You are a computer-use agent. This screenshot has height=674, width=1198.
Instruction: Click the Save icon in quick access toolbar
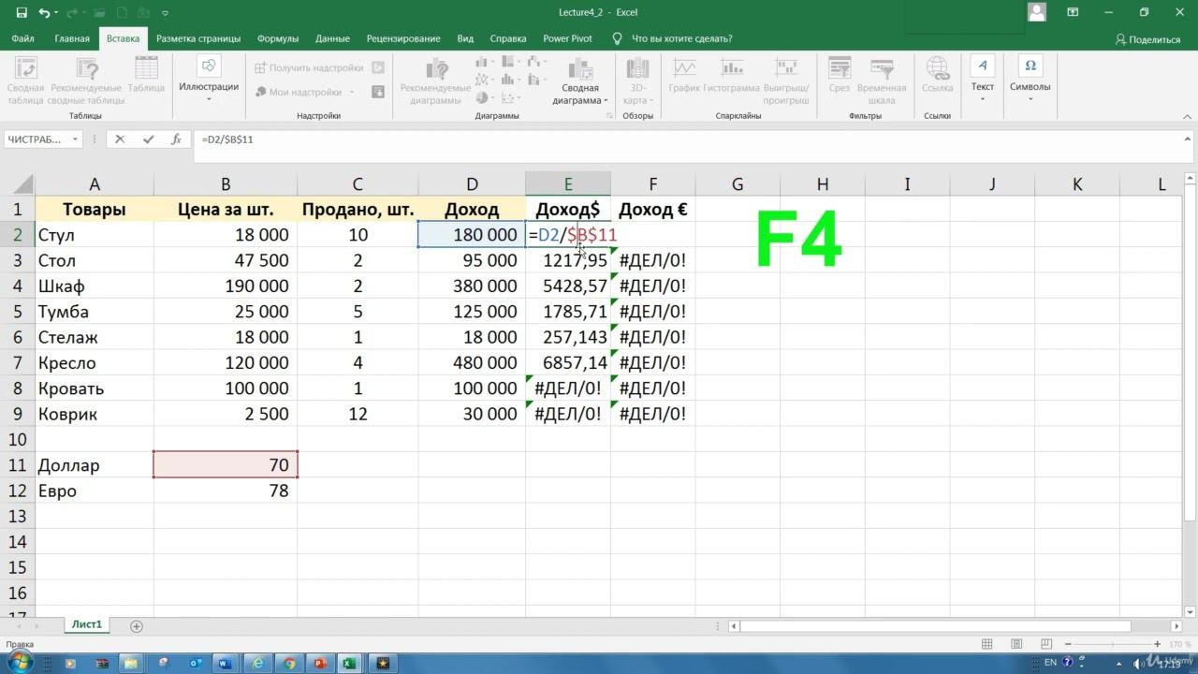20,13
